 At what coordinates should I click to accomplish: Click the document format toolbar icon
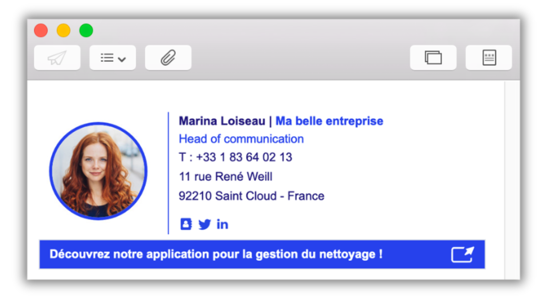click(489, 58)
